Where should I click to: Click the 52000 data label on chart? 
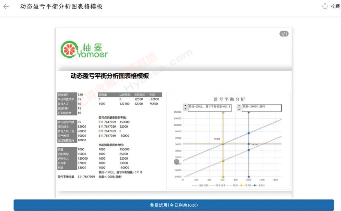(x=217, y=139)
